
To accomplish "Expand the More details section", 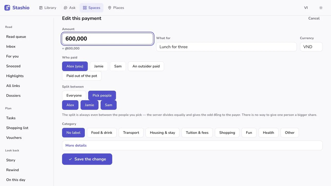I will 192,145.
